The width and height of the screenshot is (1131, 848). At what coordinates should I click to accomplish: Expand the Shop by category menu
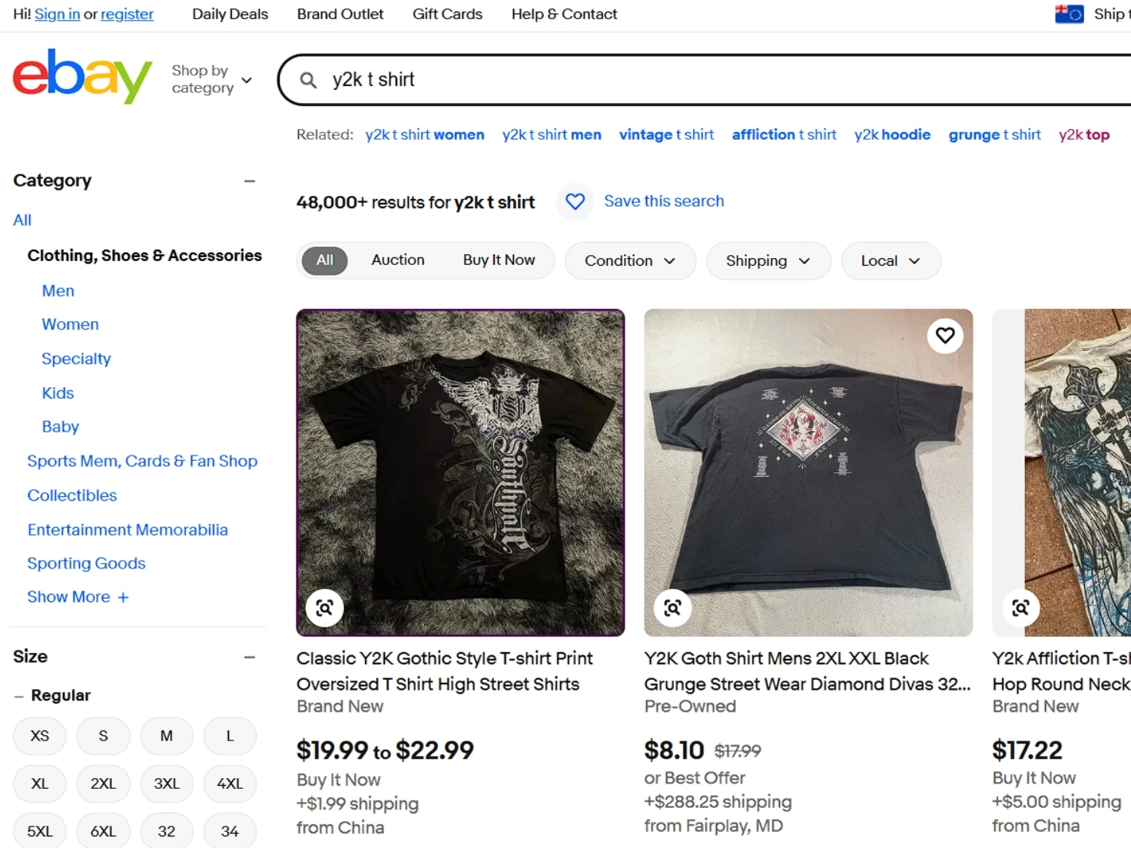[211, 79]
